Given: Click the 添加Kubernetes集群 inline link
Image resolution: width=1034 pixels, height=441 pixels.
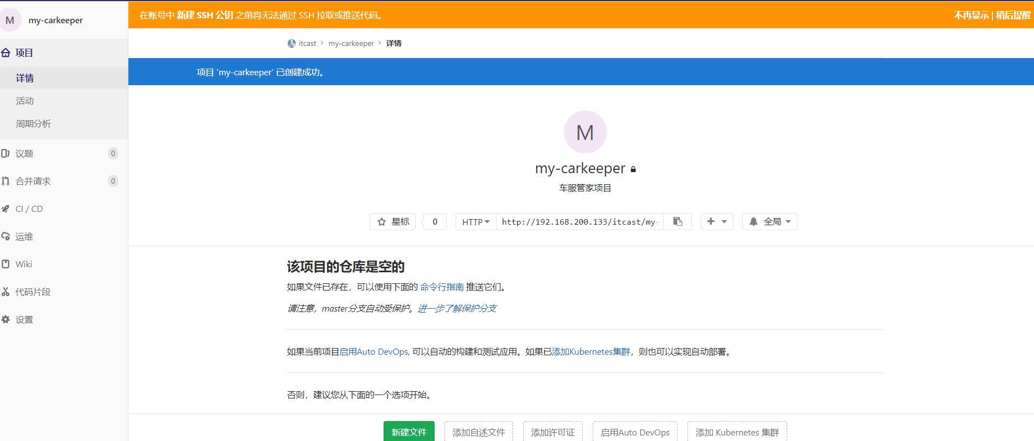Looking at the screenshot, I should pos(591,351).
